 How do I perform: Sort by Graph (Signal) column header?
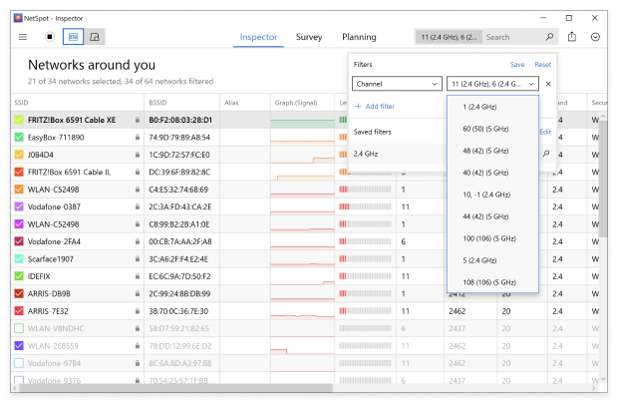point(296,103)
